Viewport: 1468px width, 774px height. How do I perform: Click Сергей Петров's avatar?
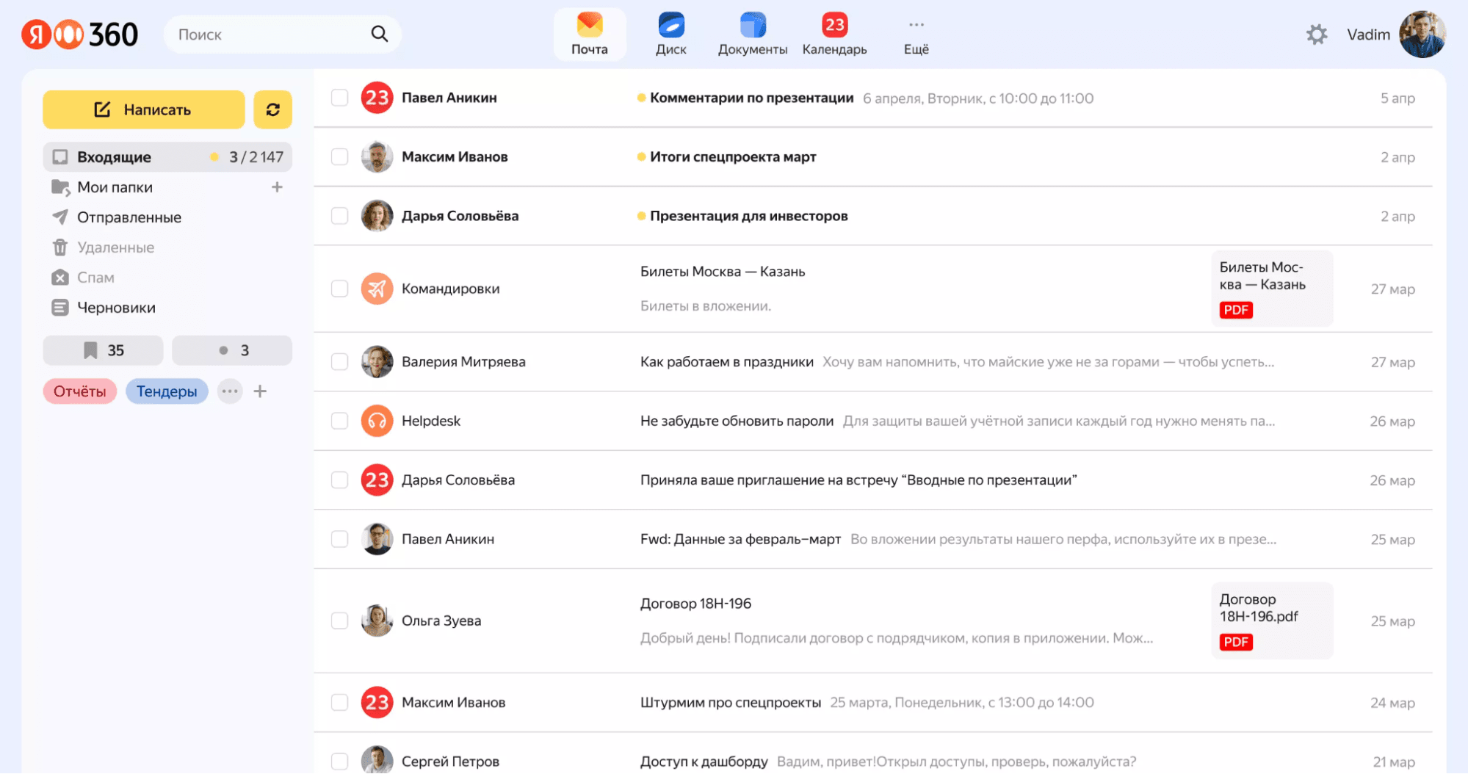[x=377, y=761]
